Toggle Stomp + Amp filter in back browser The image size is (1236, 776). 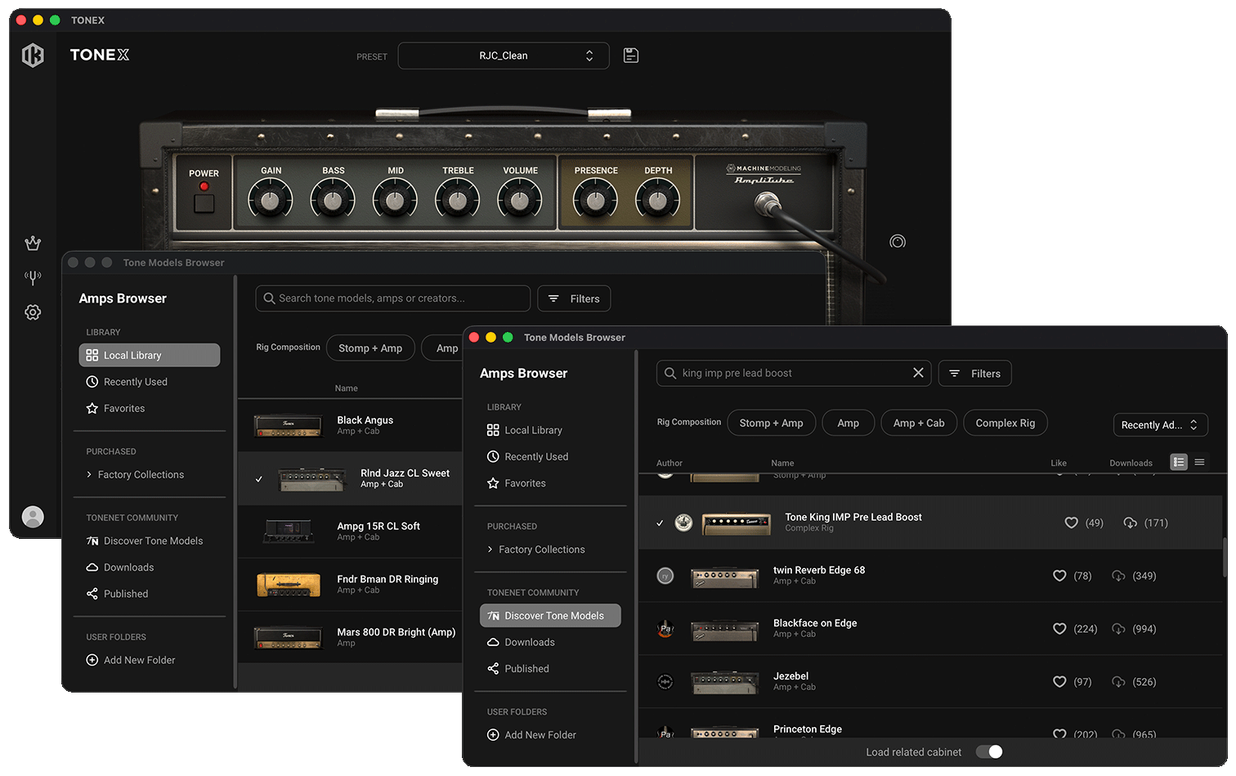[370, 348]
